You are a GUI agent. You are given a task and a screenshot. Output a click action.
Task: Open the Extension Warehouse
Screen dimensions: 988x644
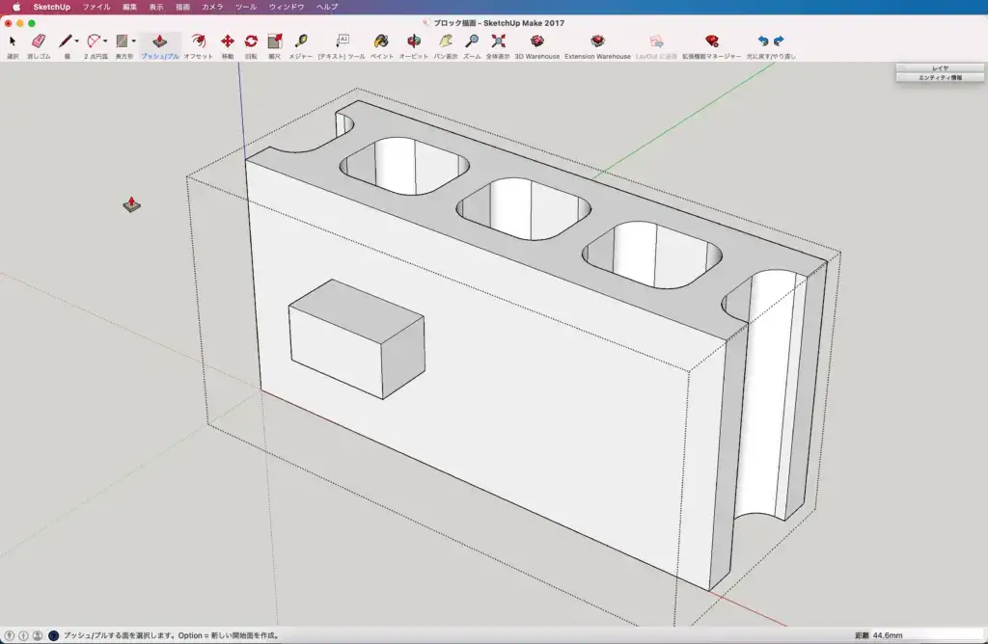click(597, 41)
